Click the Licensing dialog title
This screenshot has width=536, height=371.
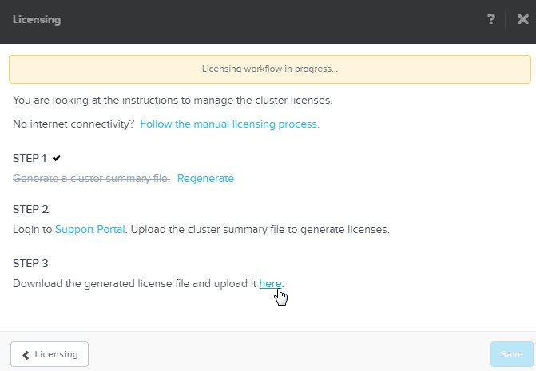tap(36, 19)
